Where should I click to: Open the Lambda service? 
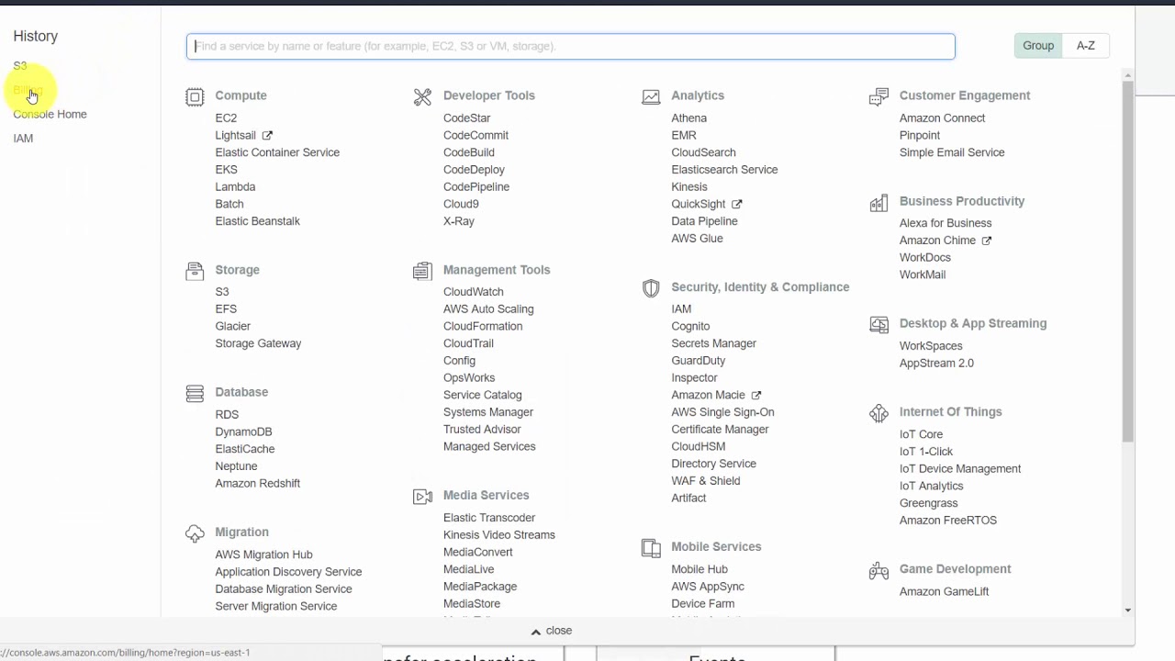coord(235,186)
